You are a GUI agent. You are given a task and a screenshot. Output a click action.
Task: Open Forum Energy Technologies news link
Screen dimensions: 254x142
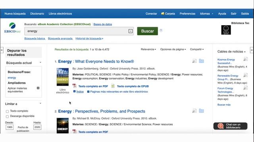tap(225, 90)
